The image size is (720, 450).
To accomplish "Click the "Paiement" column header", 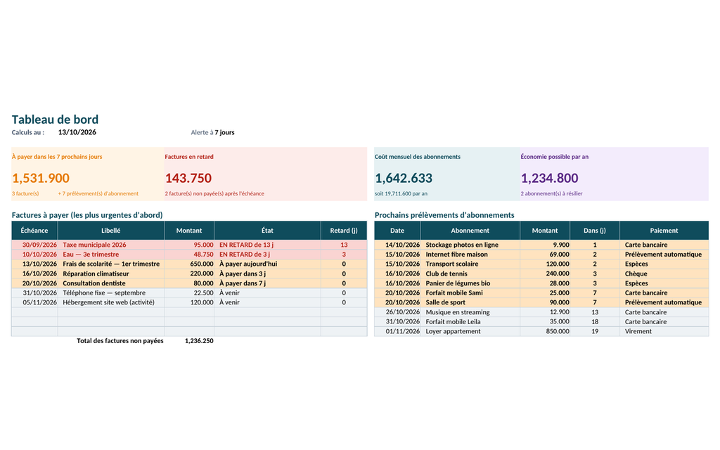I will click(664, 231).
